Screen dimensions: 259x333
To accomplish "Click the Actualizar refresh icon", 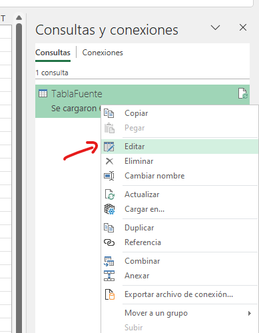I will coord(109,194).
